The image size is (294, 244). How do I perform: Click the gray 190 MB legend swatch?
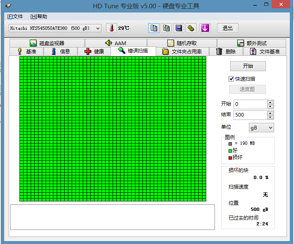click(230, 144)
